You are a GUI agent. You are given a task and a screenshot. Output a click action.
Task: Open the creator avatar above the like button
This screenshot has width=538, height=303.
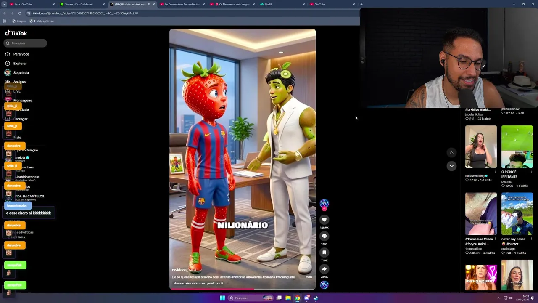pos(324,204)
